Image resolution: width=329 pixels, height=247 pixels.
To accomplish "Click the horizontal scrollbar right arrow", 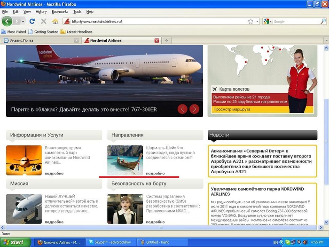I will pos(321,227).
